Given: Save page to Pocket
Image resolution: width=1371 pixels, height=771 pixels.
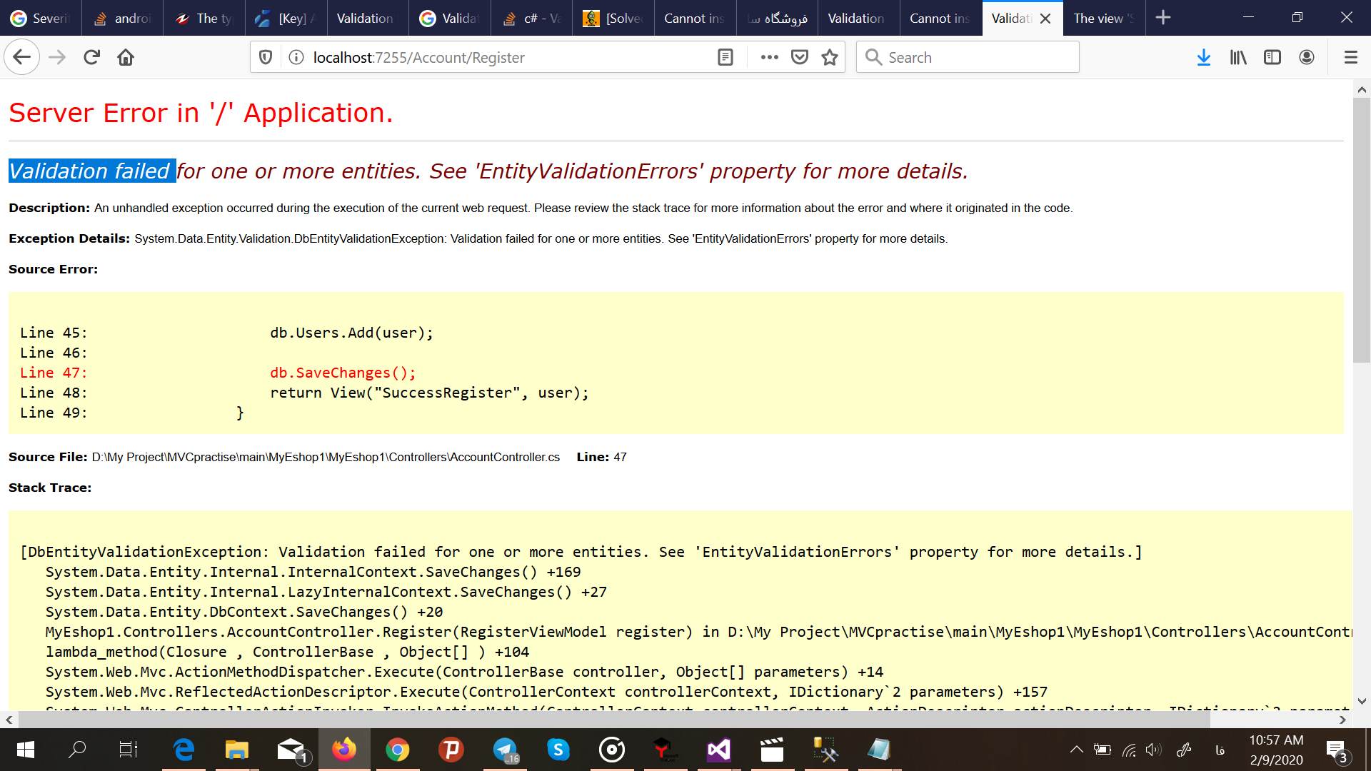Looking at the screenshot, I should coord(800,57).
